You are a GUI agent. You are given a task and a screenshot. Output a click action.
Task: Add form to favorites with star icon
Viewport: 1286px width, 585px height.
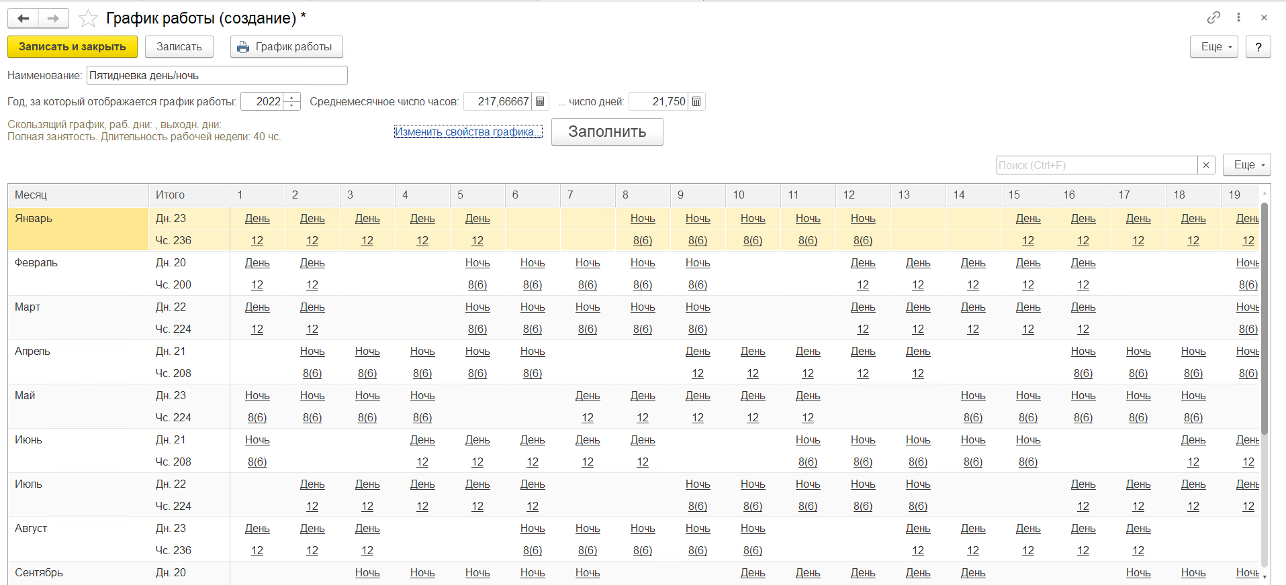point(88,19)
